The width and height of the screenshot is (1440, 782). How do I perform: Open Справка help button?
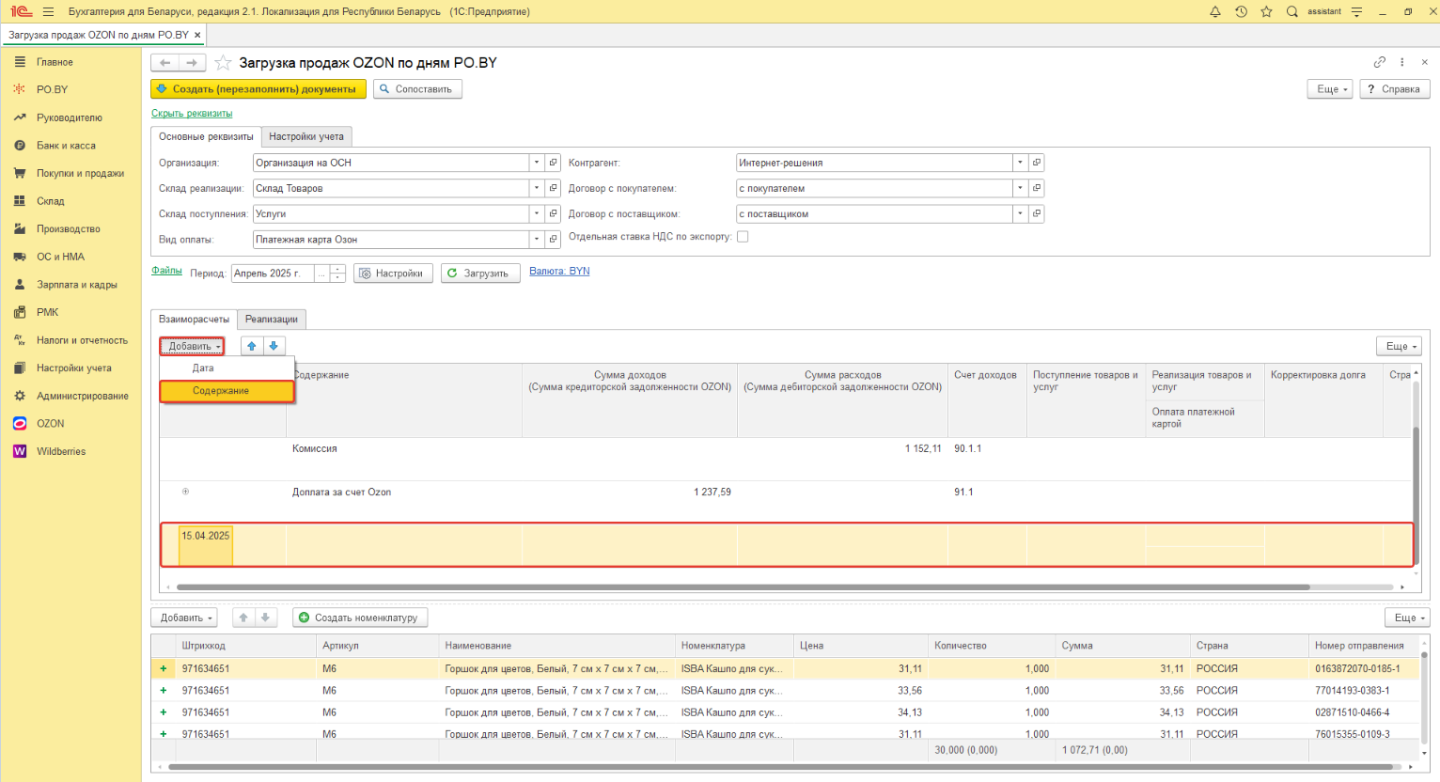coord(1394,89)
